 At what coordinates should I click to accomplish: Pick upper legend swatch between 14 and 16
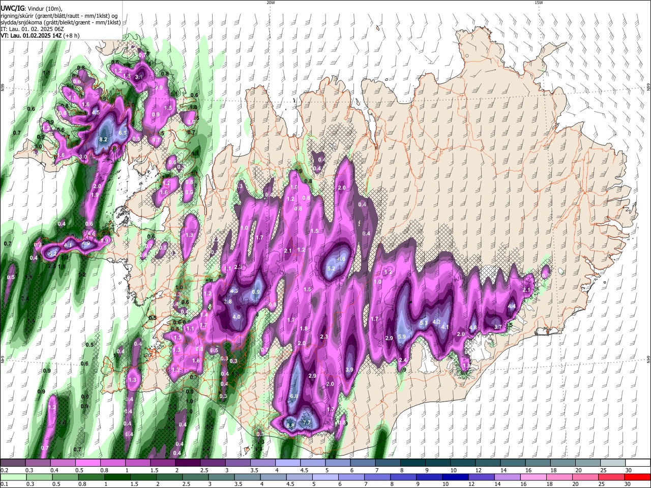click(513, 463)
